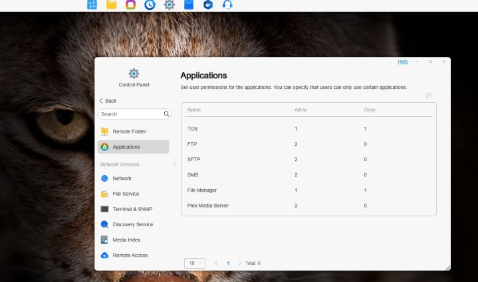Image resolution: width=478 pixels, height=282 pixels.
Task: Click the Docker whale icon in taskbar
Action: (208, 5)
